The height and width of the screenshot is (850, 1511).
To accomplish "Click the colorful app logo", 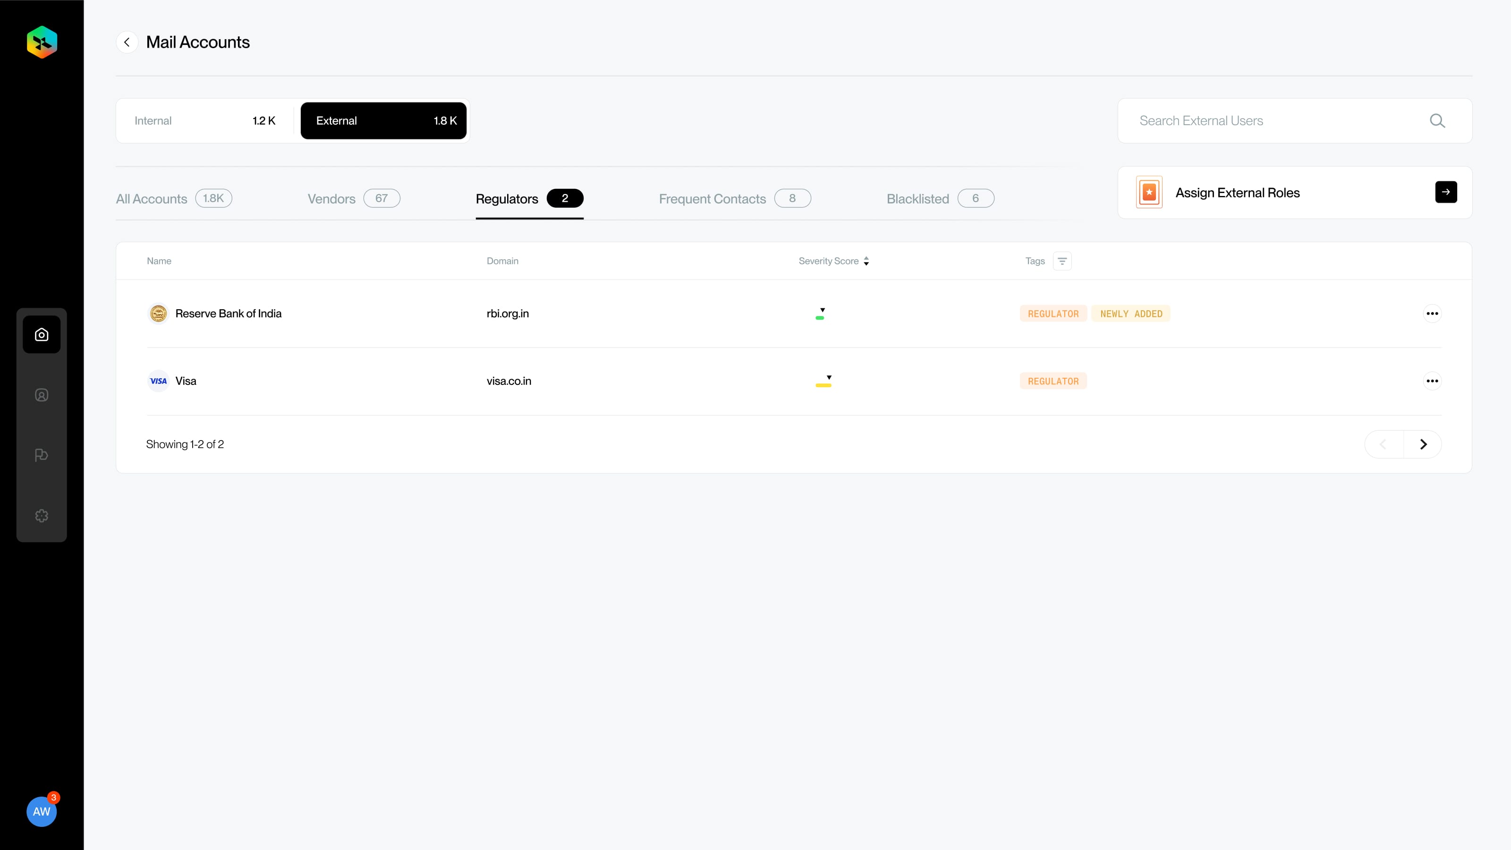I will pyautogui.click(x=42, y=42).
